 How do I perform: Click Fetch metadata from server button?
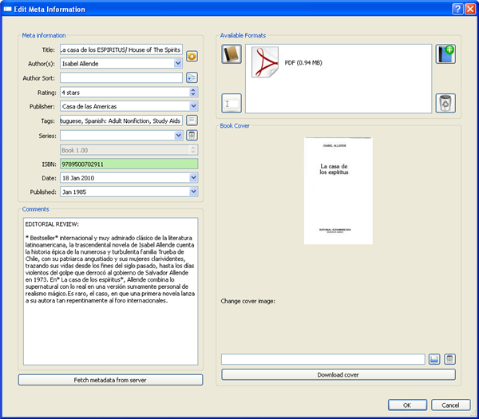(110, 380)
